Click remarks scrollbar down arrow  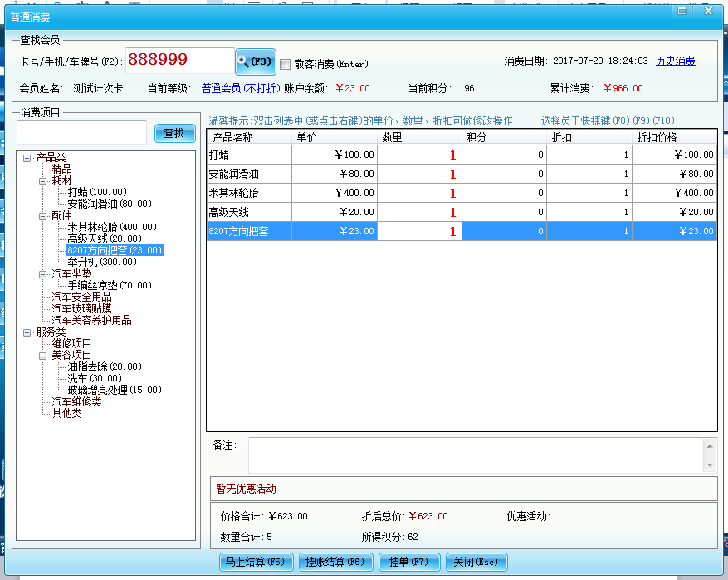(x=710, y=465)
